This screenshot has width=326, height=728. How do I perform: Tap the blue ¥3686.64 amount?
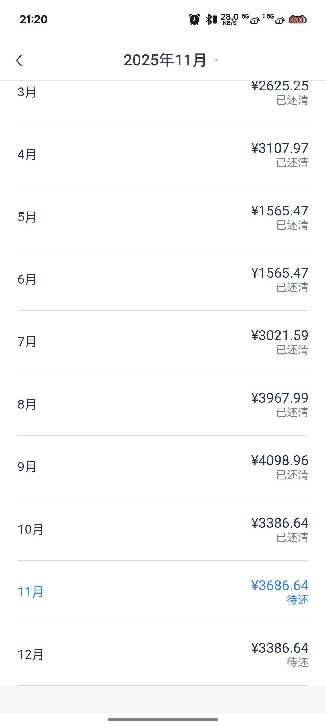coord(279,585)
